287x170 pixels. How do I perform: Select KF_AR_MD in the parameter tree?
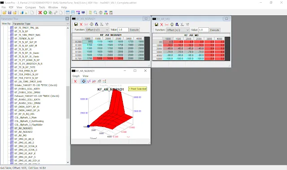pos(21,135)
